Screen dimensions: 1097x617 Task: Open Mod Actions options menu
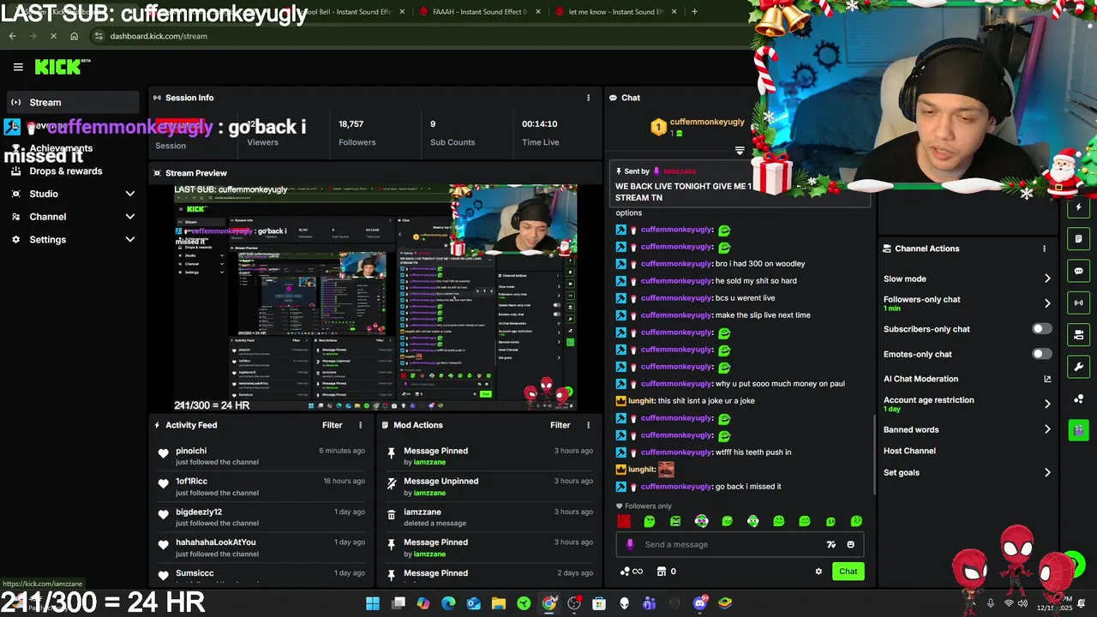pos(588,425)
